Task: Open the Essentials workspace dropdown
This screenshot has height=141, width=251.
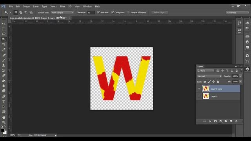Action: (238, 13)
